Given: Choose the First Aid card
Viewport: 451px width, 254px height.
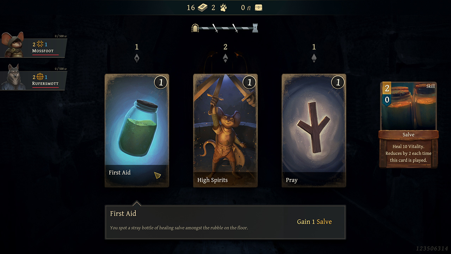Looking at the screenshot, I should point(137,131).
